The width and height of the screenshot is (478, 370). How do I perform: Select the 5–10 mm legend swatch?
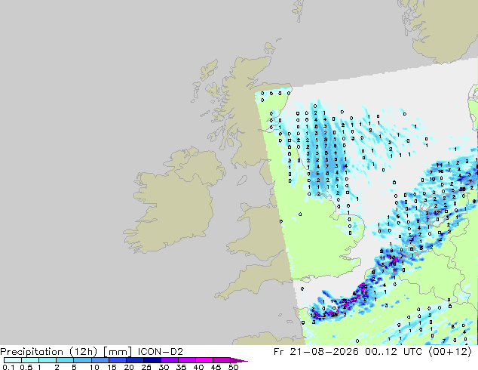pyautogui.click(x=82, y=360)
